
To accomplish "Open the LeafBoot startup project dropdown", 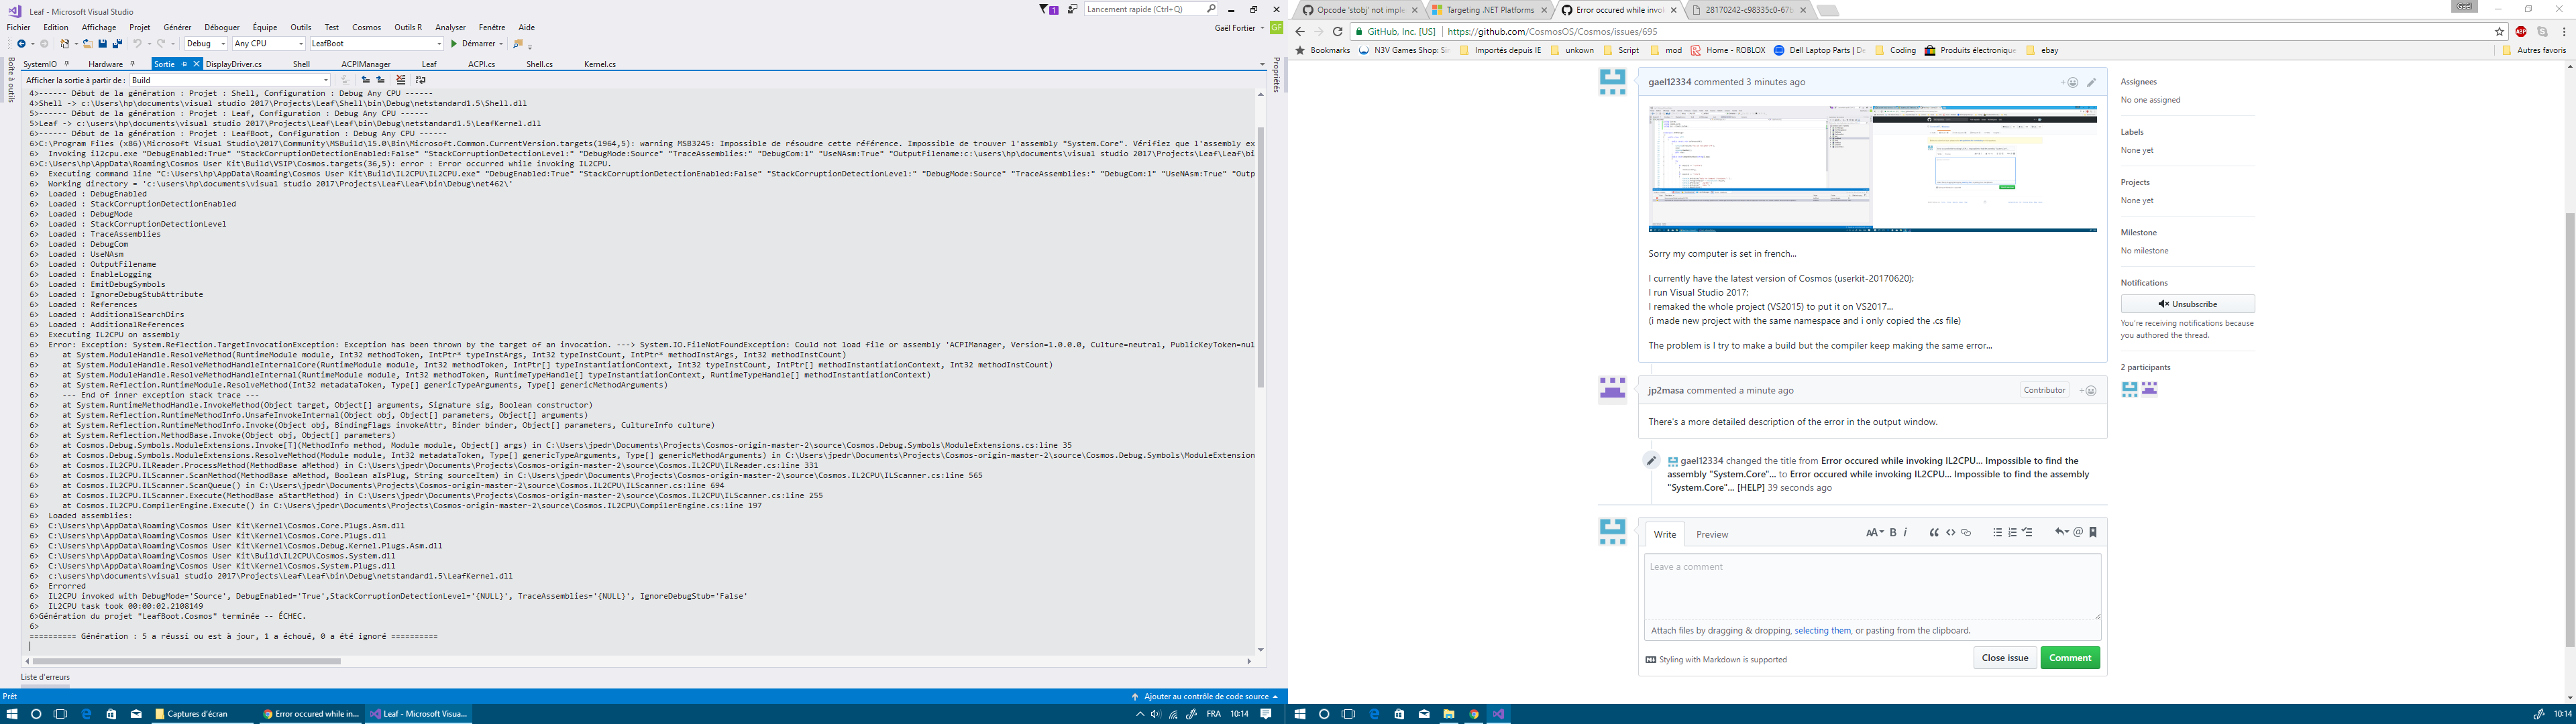I will click(x=376, y=44).
